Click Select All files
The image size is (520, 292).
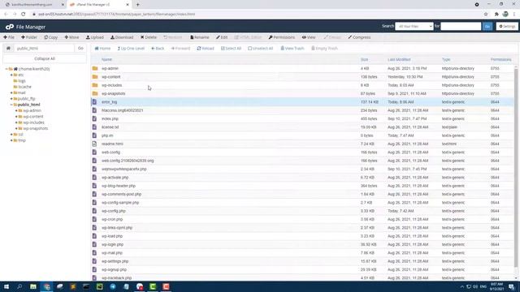click(231, 49)
